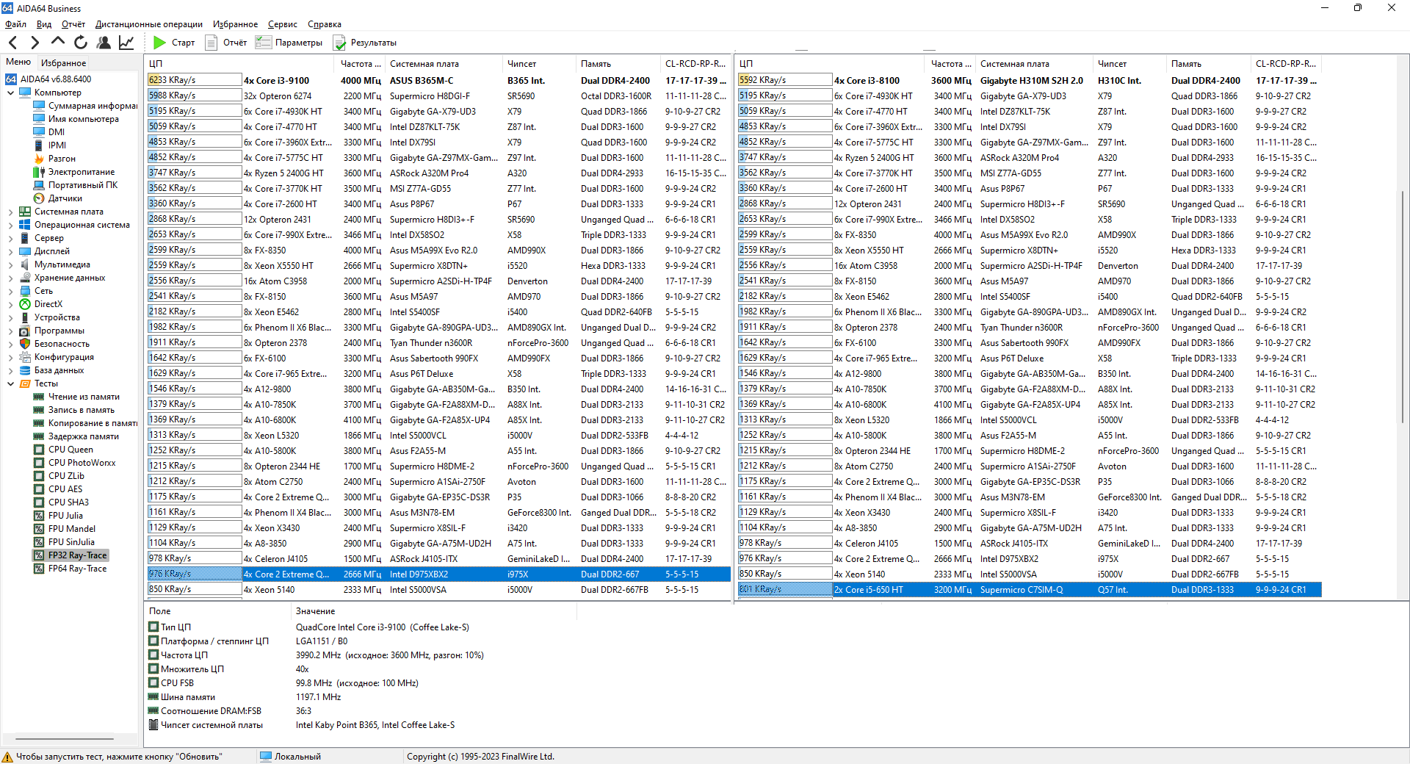Click the Отчёт toolbar button

[x=226, y=43]
